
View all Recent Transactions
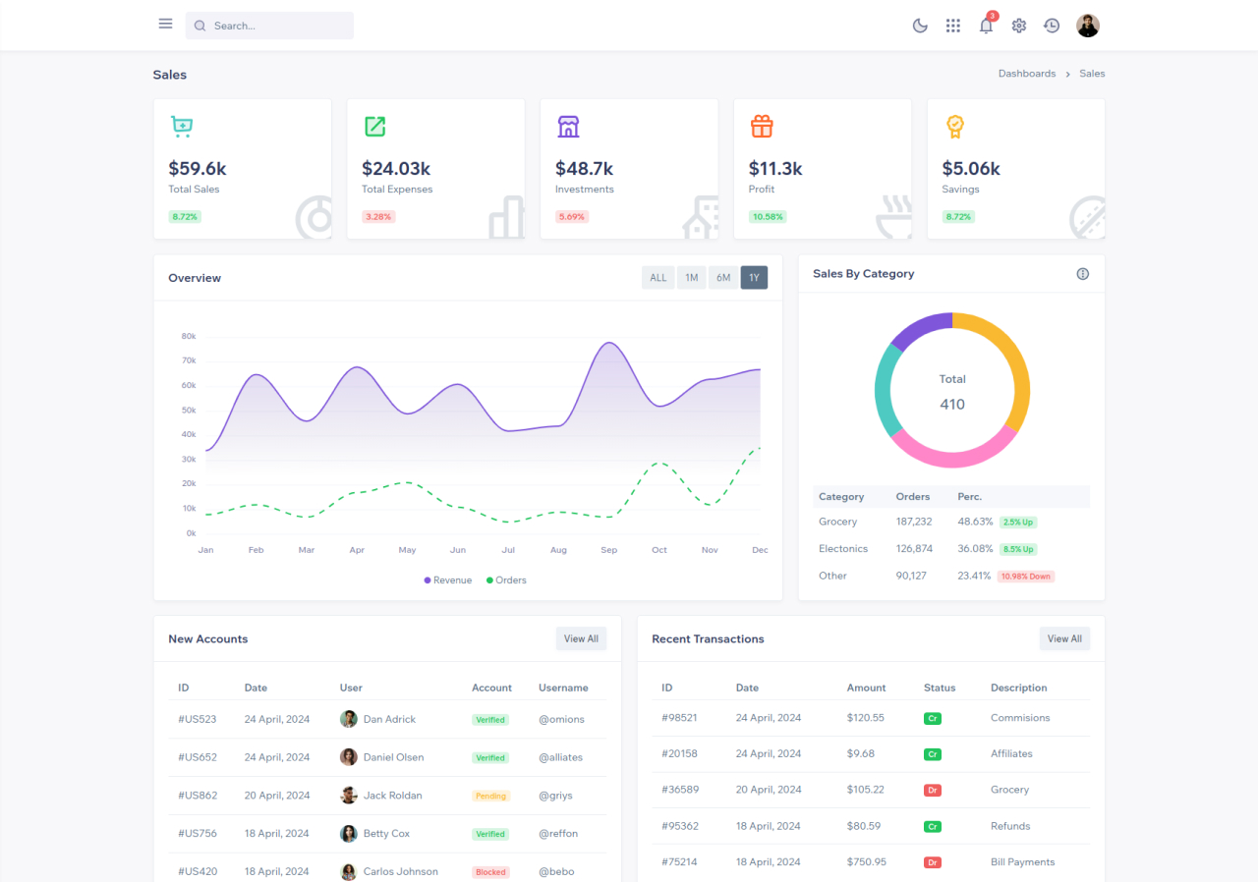point(1064,638)
